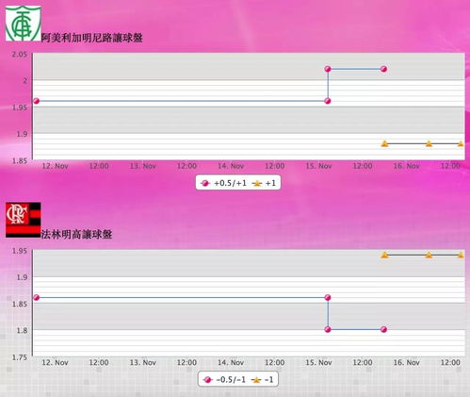This screenshot has width=470, height=397.
Task: Click the 13. Nov x-axis label in top chart
Action: [143, 166]
